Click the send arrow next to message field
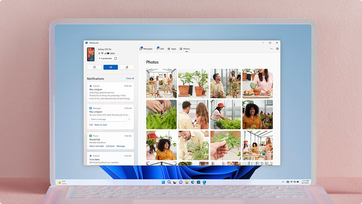 click(129, 119)
